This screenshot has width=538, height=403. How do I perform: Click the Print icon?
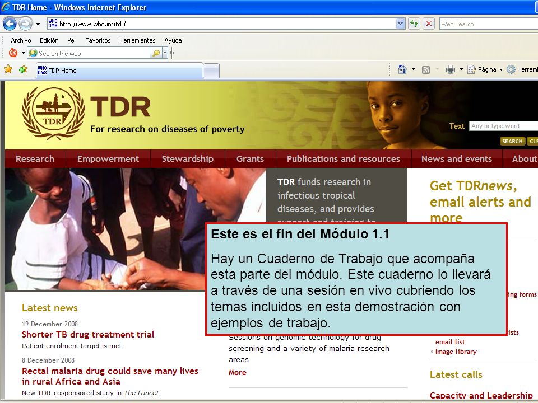point(451,69)
